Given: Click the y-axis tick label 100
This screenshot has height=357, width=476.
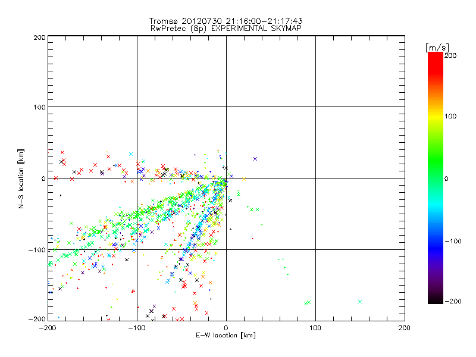Looking at the screenshot, I should pyautogui.click(x=39, y=107).
